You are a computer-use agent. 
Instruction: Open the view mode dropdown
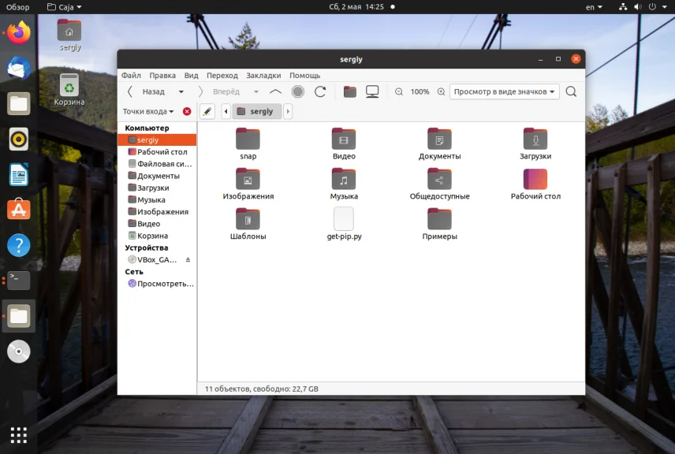point(504,91)
